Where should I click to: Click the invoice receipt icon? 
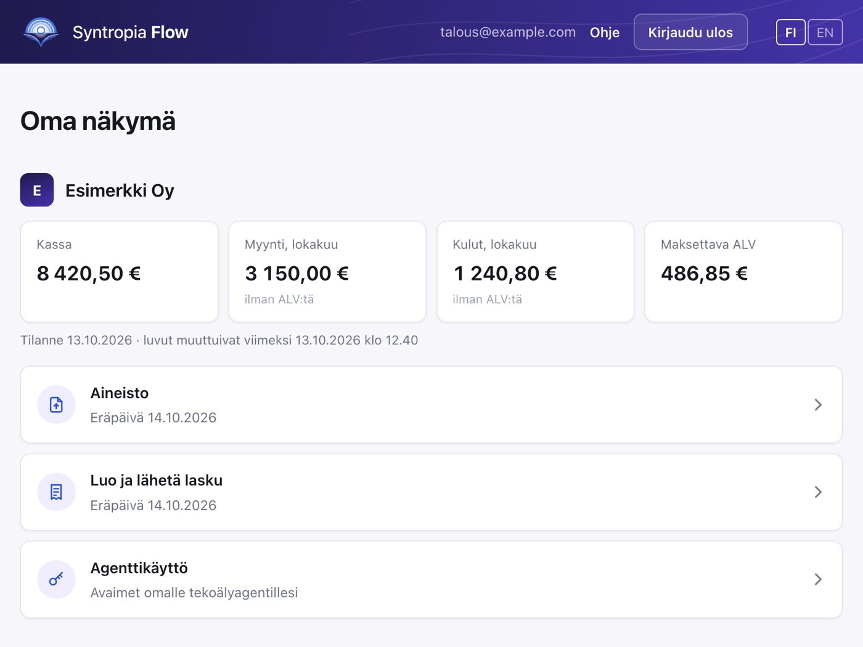click(56, 492)
